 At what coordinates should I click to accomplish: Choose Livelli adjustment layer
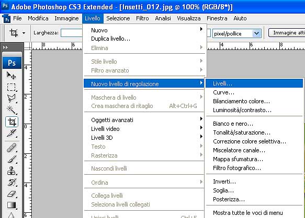[x=254, y=83]
